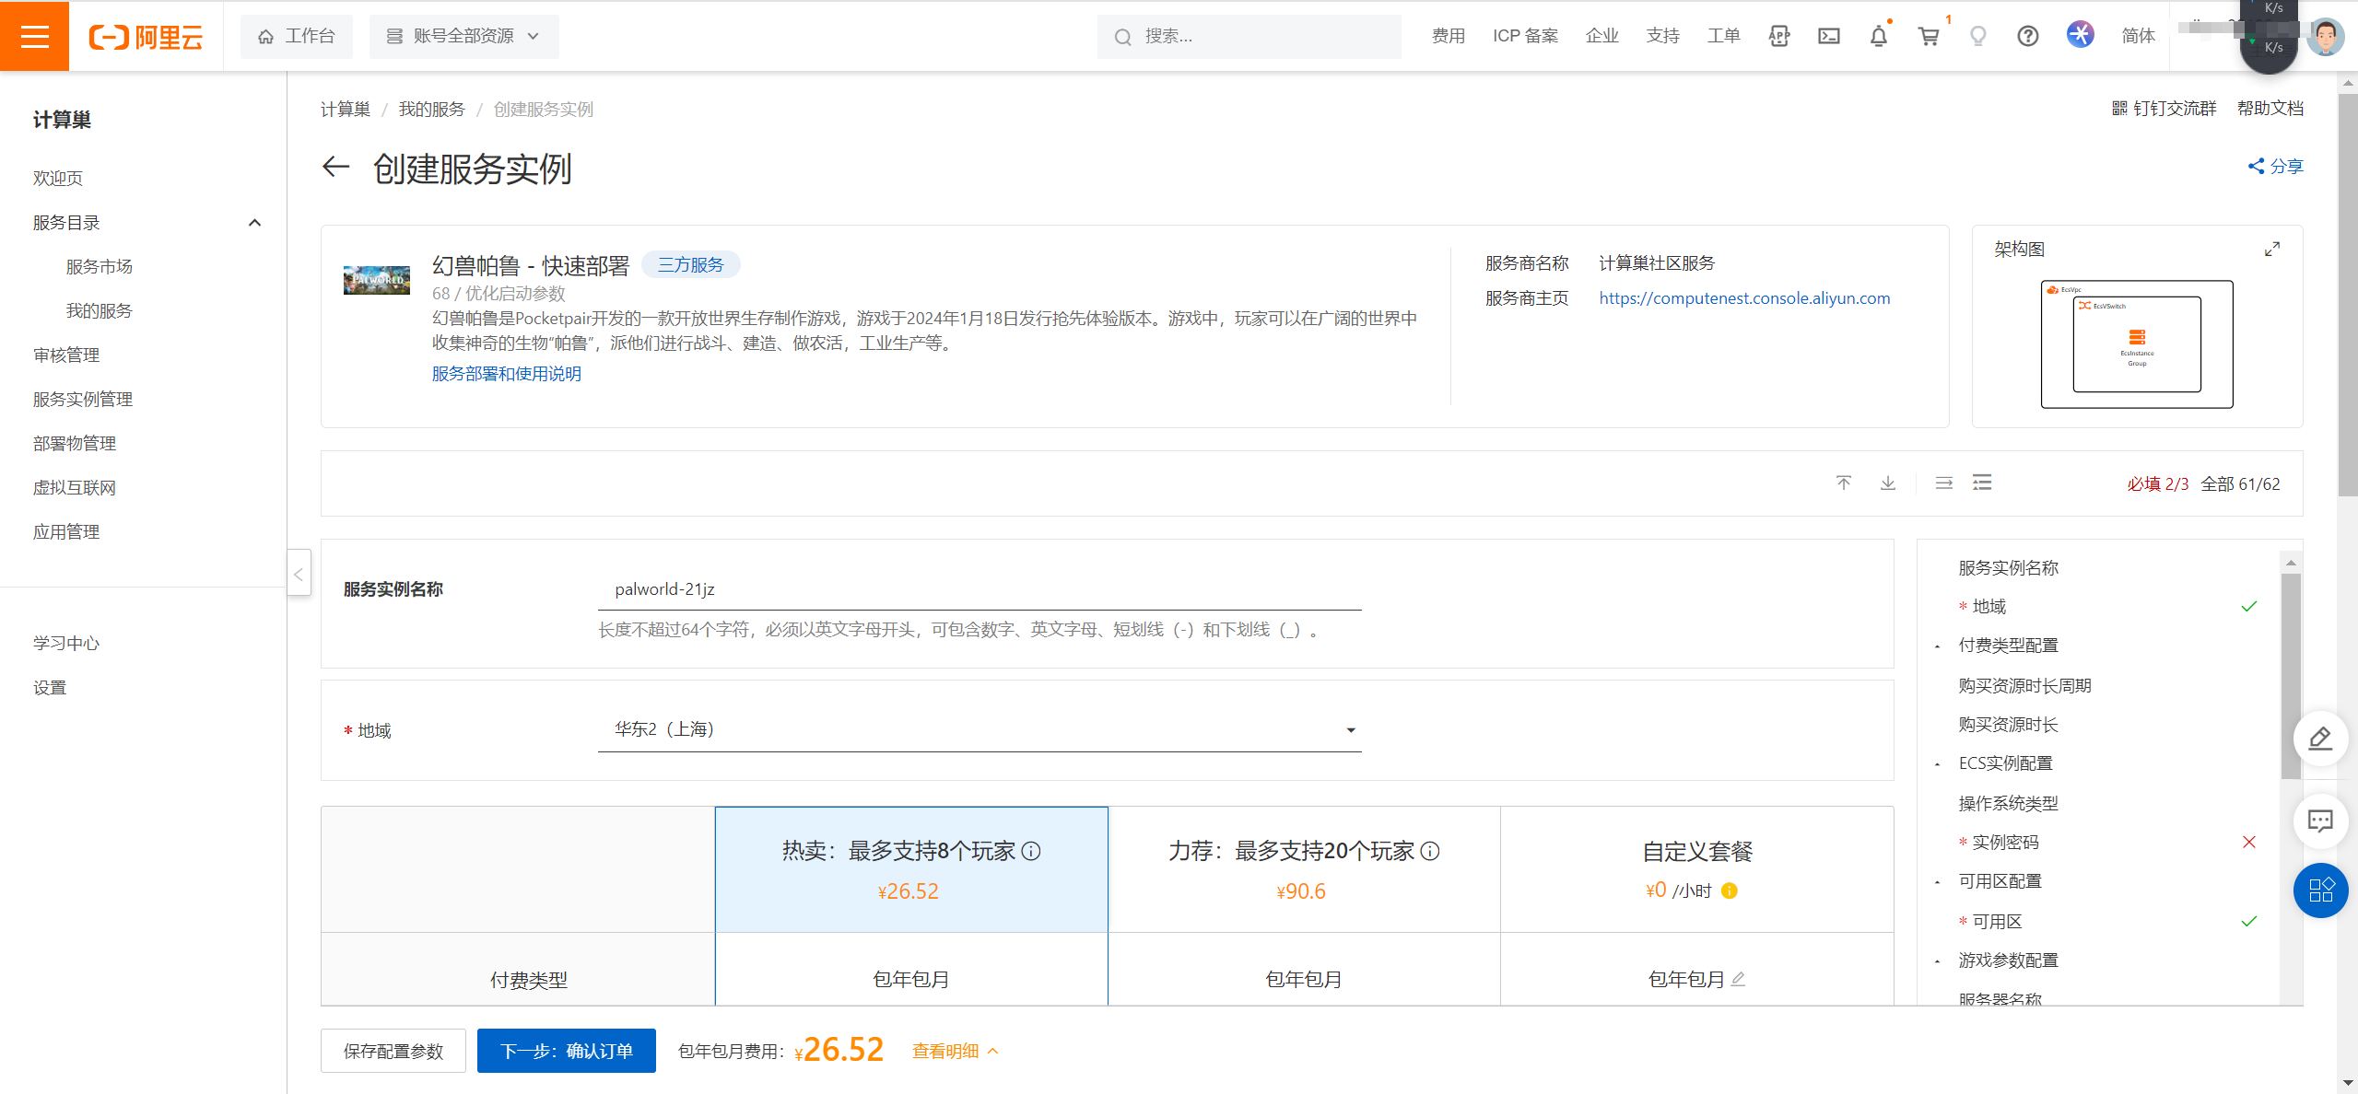Viewport: 2358px width, 1094px height.
Task: Jump to bottom with the down-arrow icon
Action: click(1888, 483)
